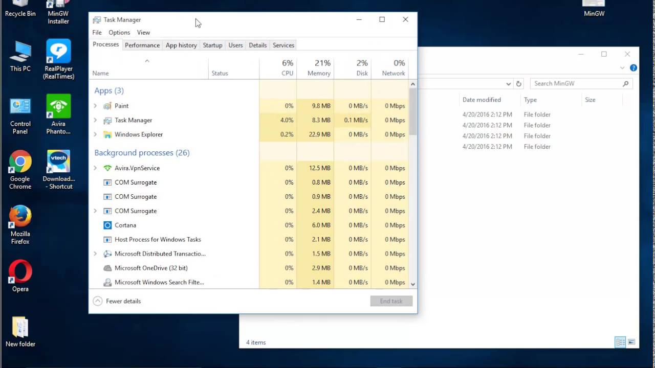Select Opera desktop icon
Viewport: 655px width, 368px height.
point(20,277)
